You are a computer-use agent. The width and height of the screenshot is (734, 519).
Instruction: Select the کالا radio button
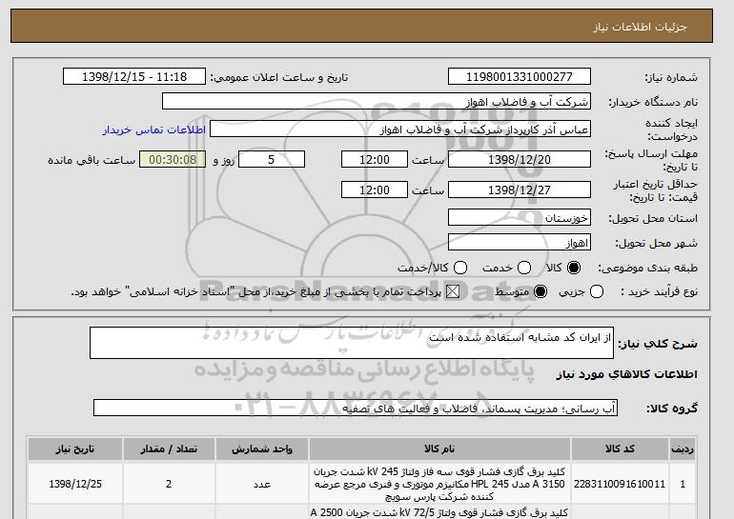point(574,268)
